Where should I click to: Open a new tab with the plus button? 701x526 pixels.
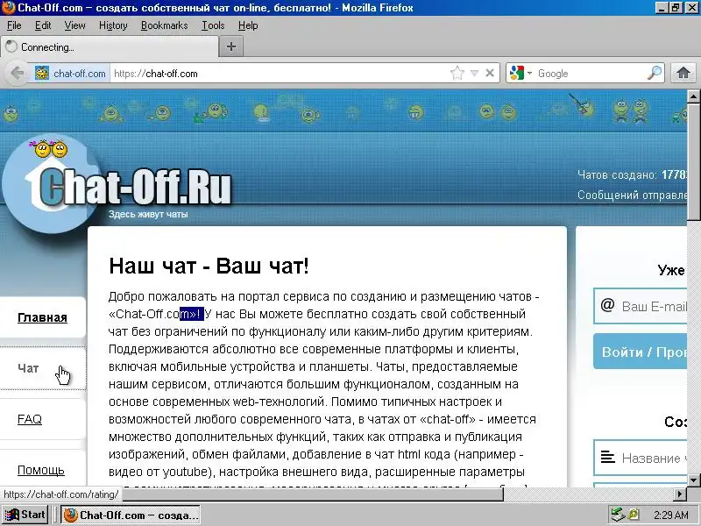[231, 46]
